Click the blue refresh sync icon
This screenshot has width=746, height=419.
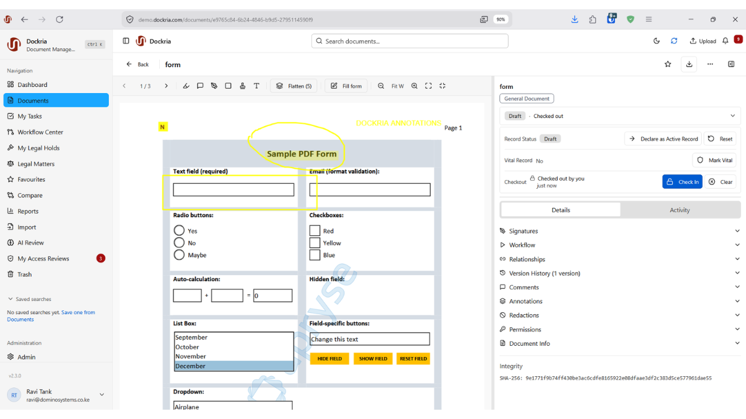674,41
